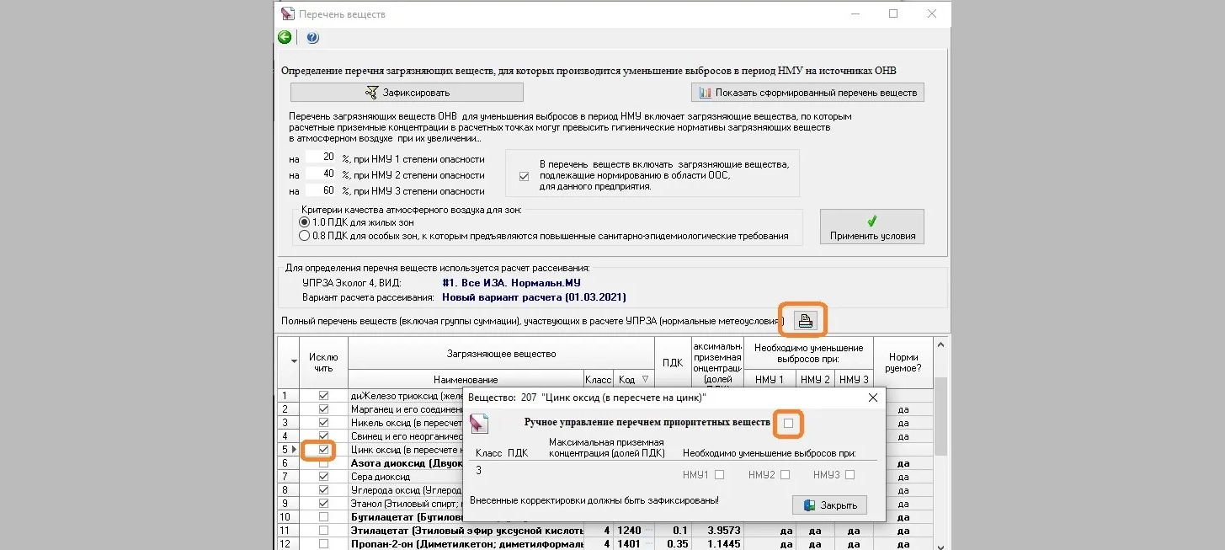Toggle the exclude checkbox for Этанол row
Viewport: 1225px width, 550px height.
(x=324, y=504)
